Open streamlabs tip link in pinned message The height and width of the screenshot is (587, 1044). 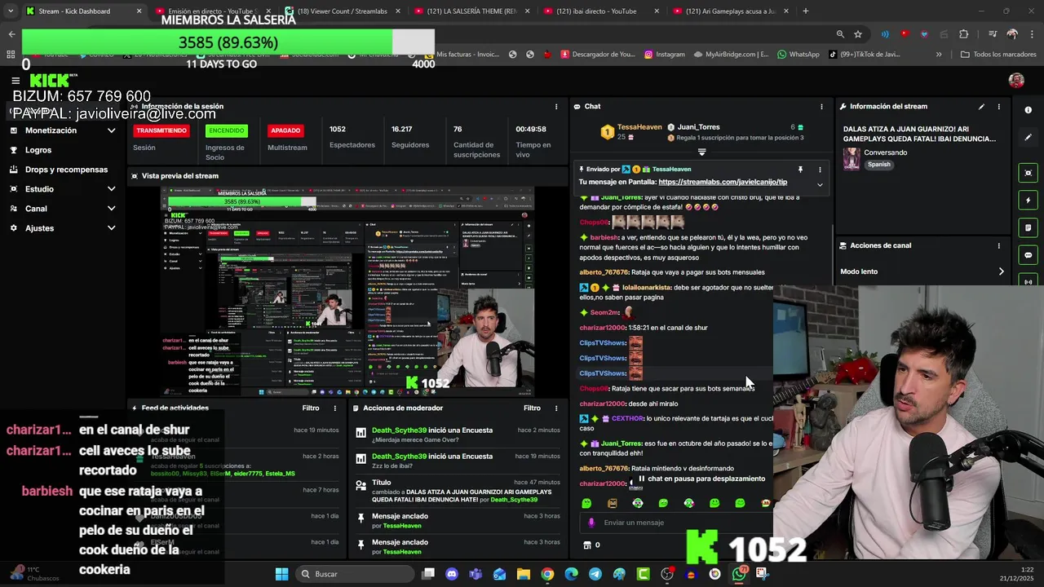pos(723,183)
